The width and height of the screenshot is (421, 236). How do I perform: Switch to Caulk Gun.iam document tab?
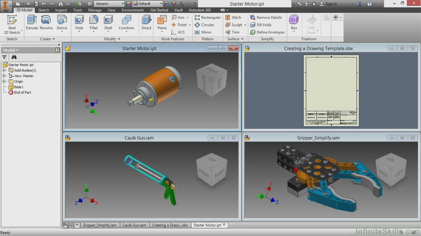[134, 226]
